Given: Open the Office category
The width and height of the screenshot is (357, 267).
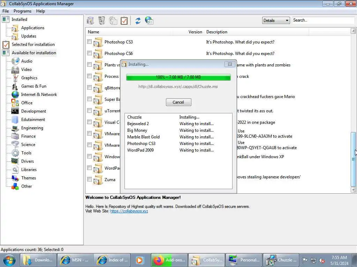Looking at the screenshot, I should point(27,103).
